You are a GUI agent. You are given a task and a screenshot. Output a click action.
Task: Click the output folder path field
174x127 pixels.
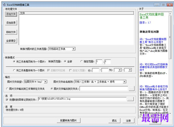(x=104, y=89)
